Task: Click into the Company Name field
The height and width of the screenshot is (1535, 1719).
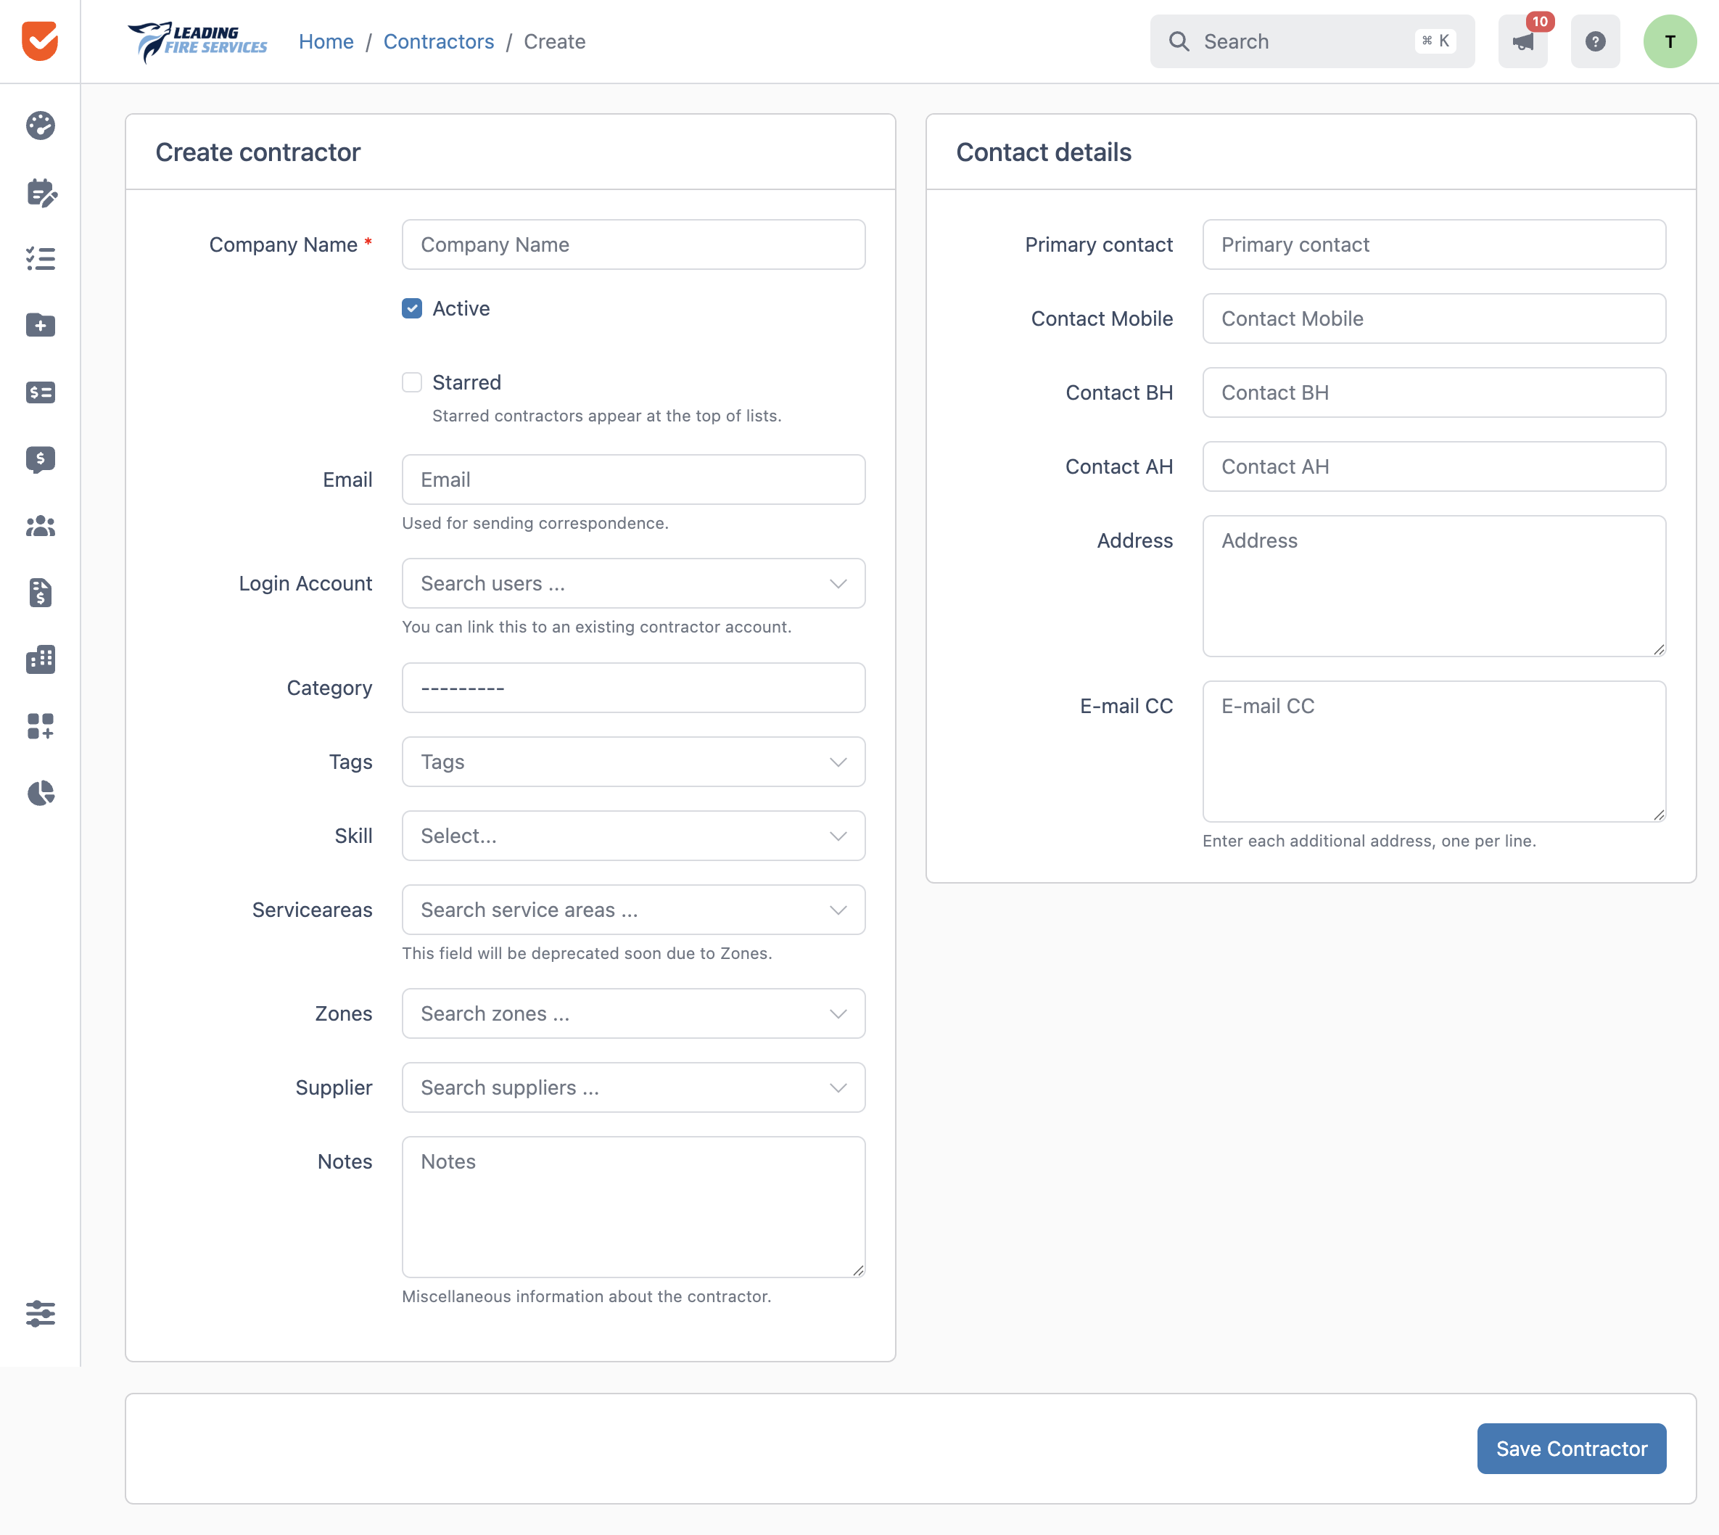Action: point(633,244)
